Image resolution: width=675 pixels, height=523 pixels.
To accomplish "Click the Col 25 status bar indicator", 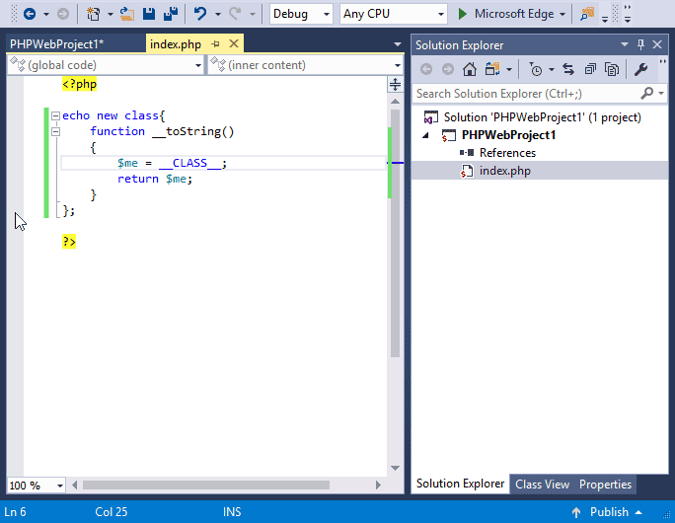I will point(112,512).
